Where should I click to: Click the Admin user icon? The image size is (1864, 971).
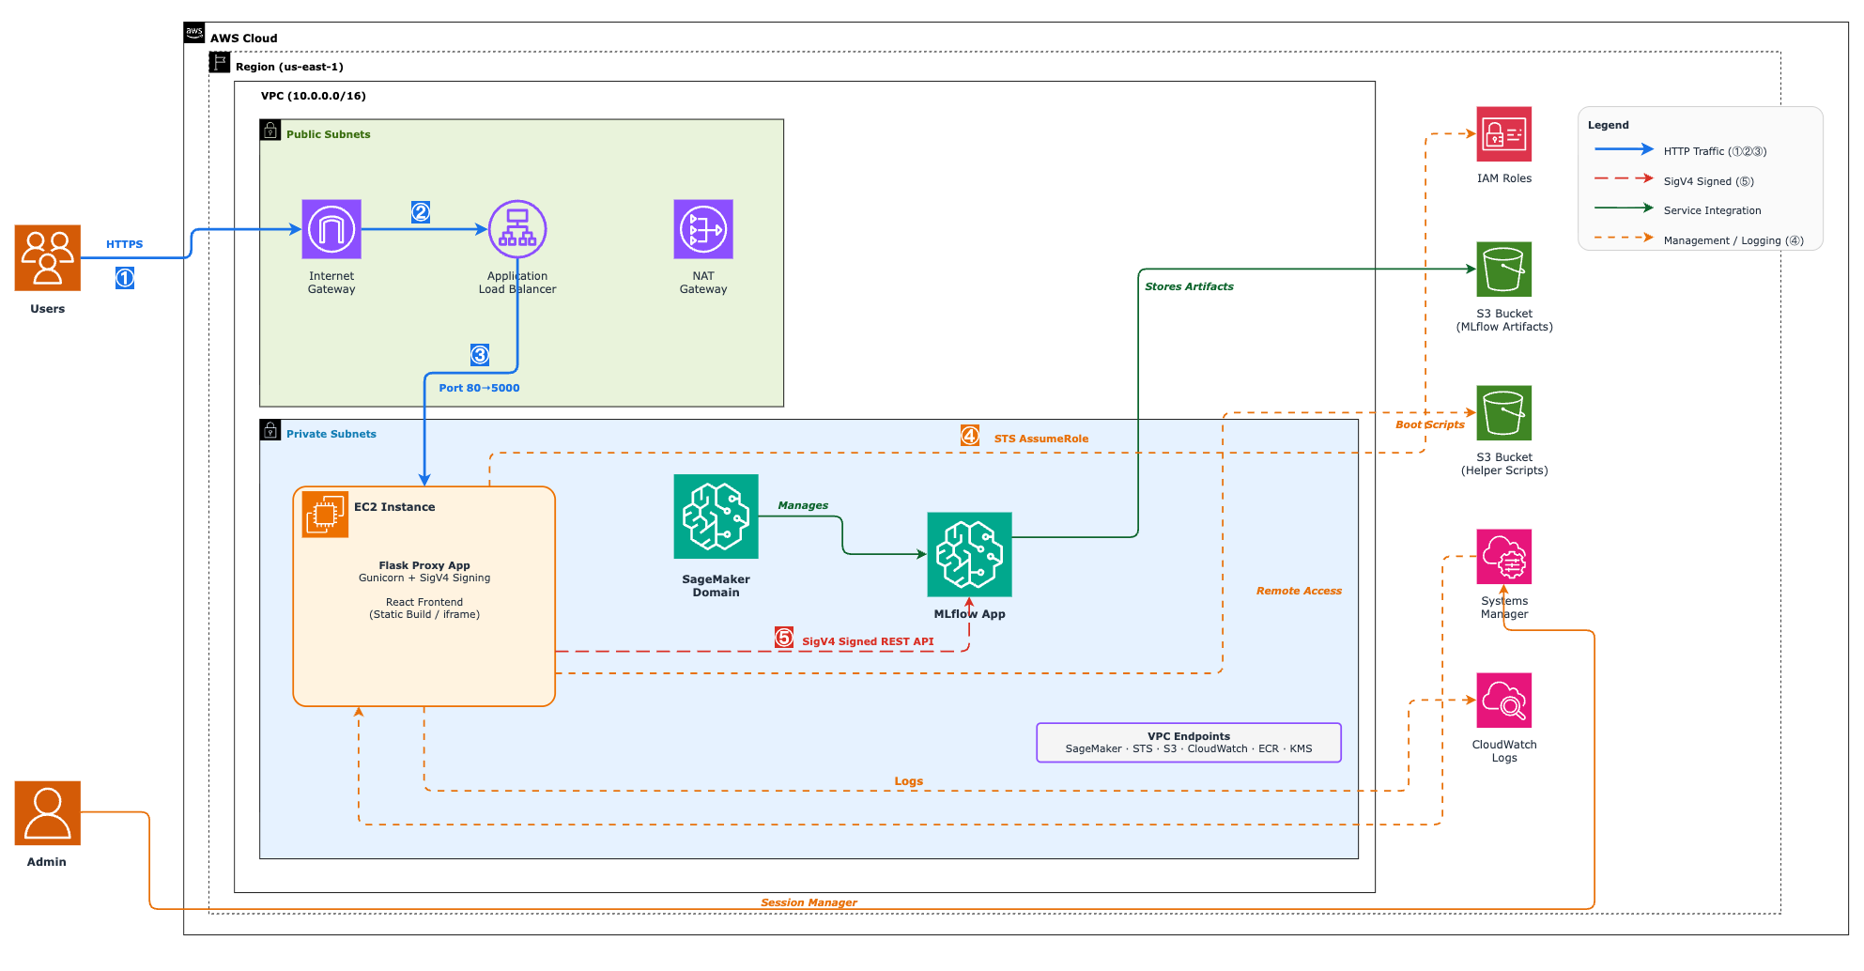48,813
